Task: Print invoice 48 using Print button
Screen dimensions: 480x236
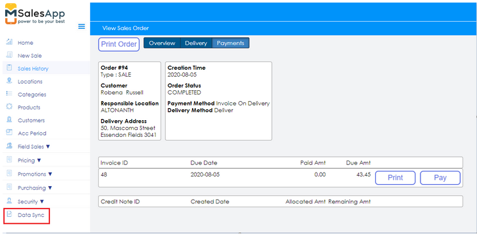Action: (396, 178)
